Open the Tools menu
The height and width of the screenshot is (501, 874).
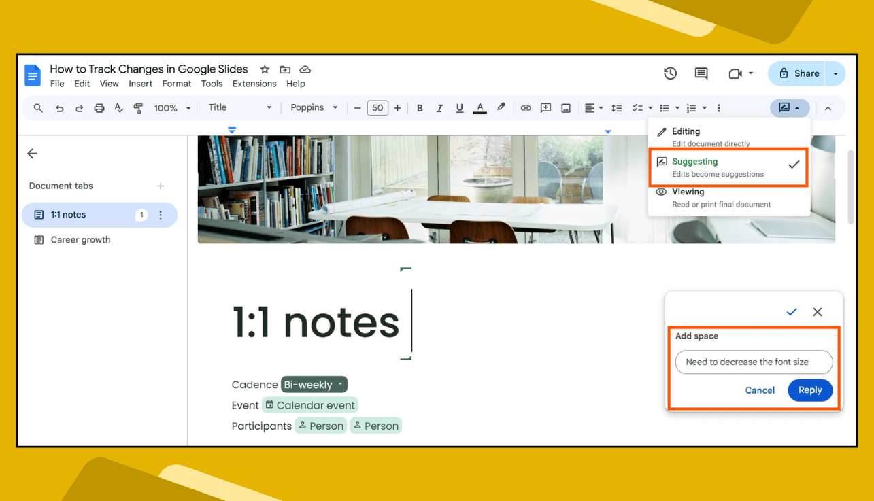coord(212,83)
